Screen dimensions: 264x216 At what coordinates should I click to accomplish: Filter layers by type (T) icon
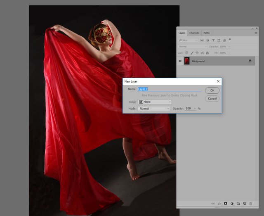(x=213, y=40)
